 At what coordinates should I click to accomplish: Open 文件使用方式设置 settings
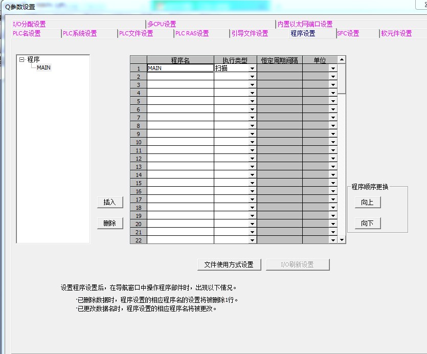pos(229,264)
